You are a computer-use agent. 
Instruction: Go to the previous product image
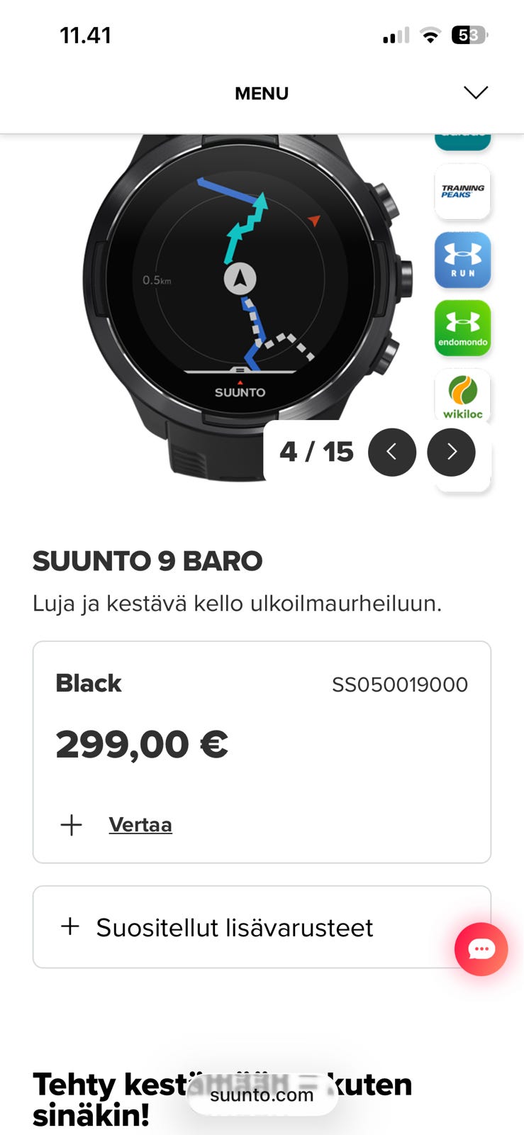pyautogui.click(x=392, y=452)
